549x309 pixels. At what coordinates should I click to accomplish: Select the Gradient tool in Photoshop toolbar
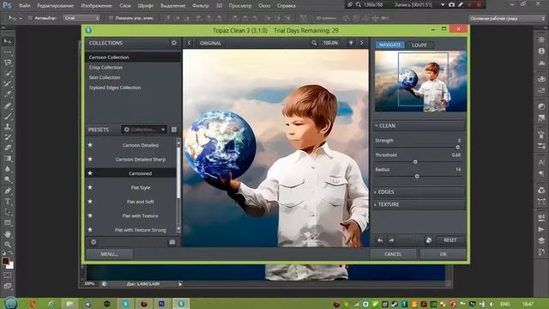pos(8,159)
